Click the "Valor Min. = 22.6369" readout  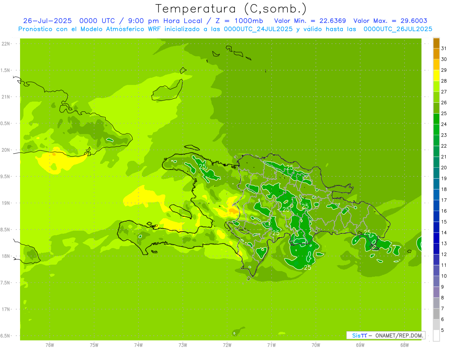310,21
